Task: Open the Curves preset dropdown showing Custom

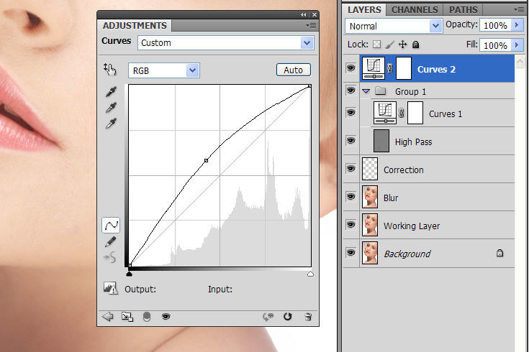Action: 225,43
